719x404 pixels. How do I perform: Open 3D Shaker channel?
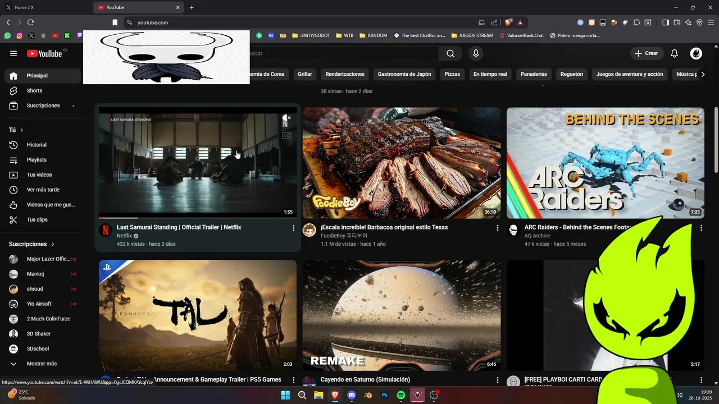43,334
